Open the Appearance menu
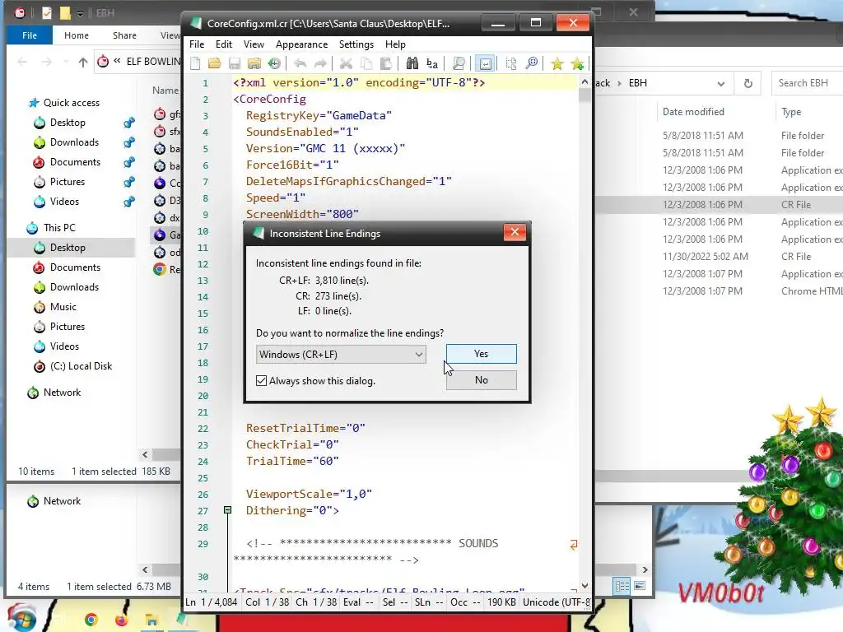The image size is (843, 632). coord(301,44)
